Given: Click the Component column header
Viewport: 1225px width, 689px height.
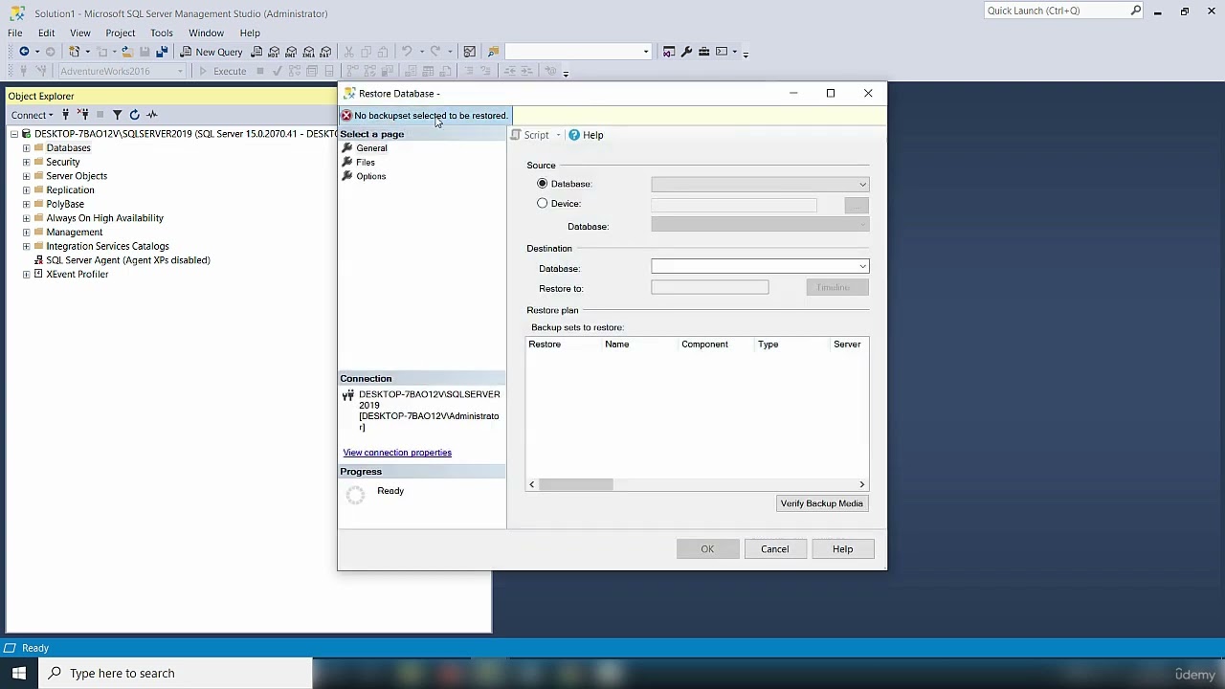Looking at the screenshot, I should click(x=704, y=344).
